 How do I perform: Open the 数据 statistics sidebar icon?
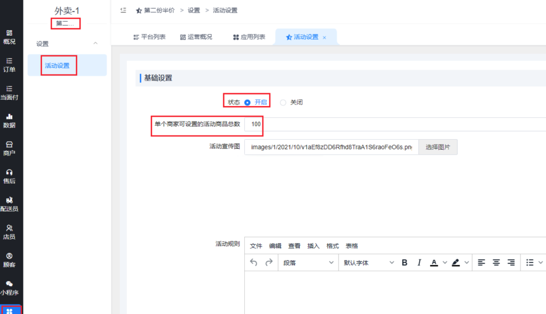9,120
